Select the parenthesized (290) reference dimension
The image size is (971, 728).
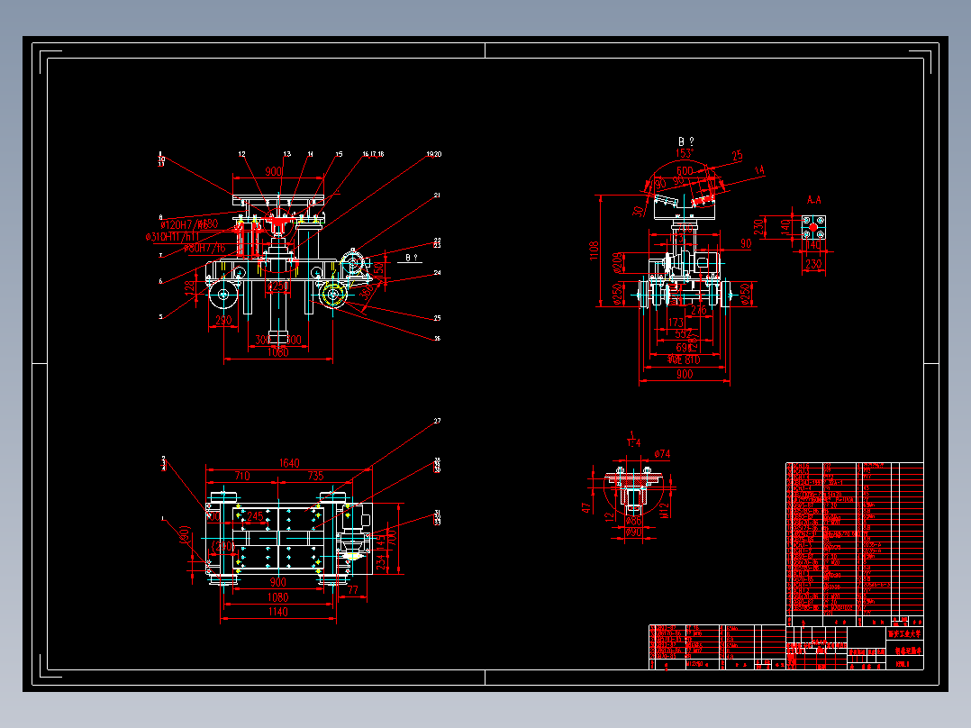222,547
